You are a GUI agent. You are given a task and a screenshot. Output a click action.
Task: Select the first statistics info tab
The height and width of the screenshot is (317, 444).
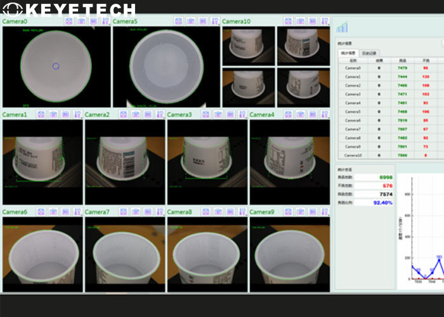pos(348,53)
